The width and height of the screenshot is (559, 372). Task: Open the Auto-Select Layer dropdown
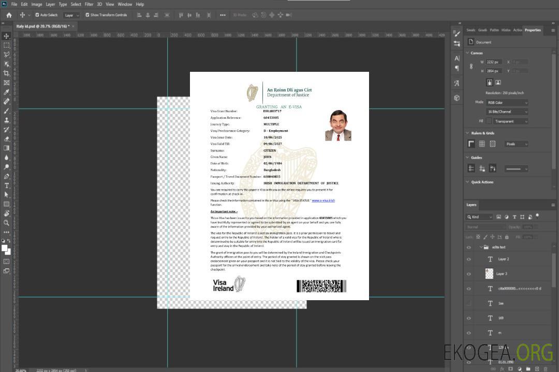pyautogui.click(x=71, y=16)
